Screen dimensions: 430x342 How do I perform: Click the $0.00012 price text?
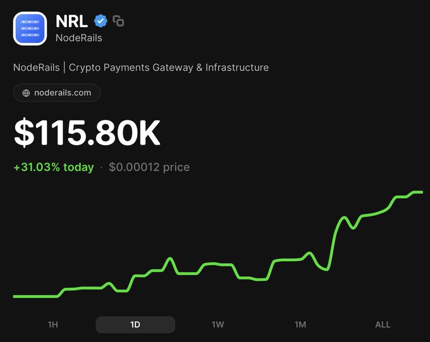149,167
